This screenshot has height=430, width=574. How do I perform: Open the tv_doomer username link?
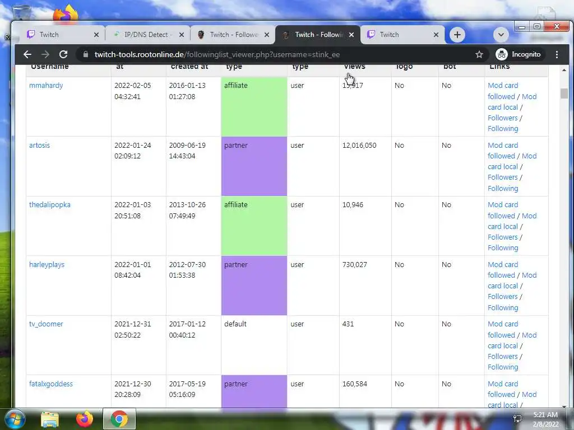[x=46, y=324]
